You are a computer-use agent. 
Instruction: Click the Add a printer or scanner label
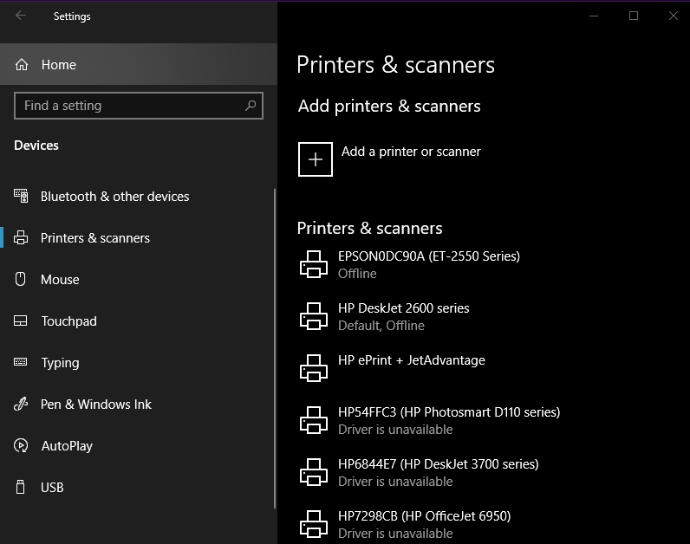coord(411,152)
